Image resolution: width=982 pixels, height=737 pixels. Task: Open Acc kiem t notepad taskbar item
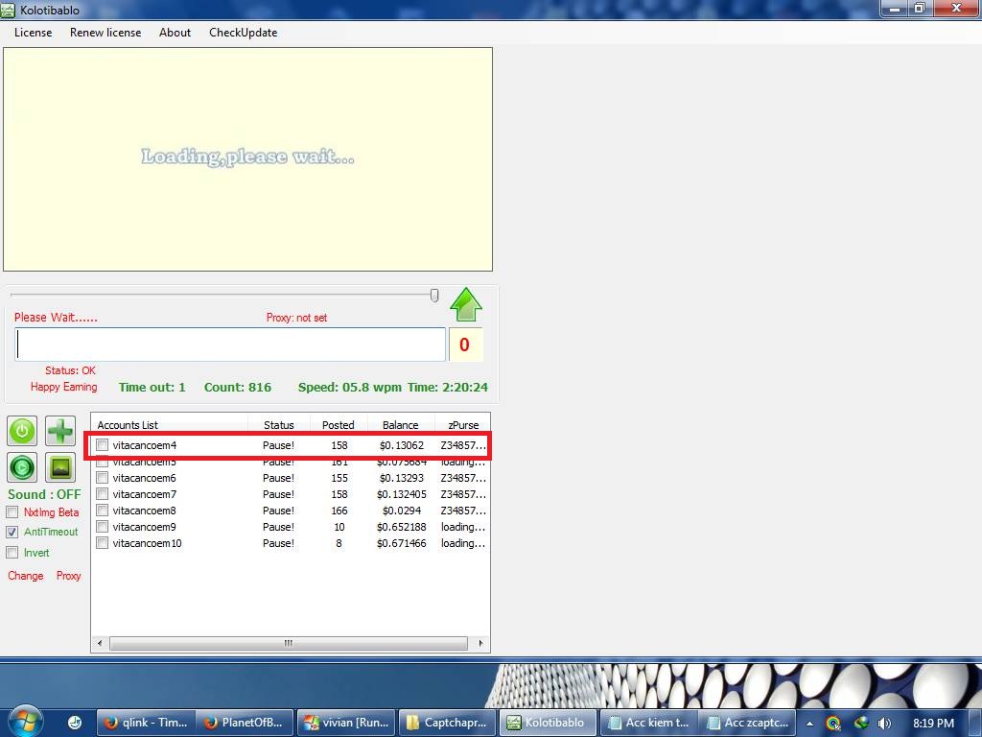[x=649, y=723]
